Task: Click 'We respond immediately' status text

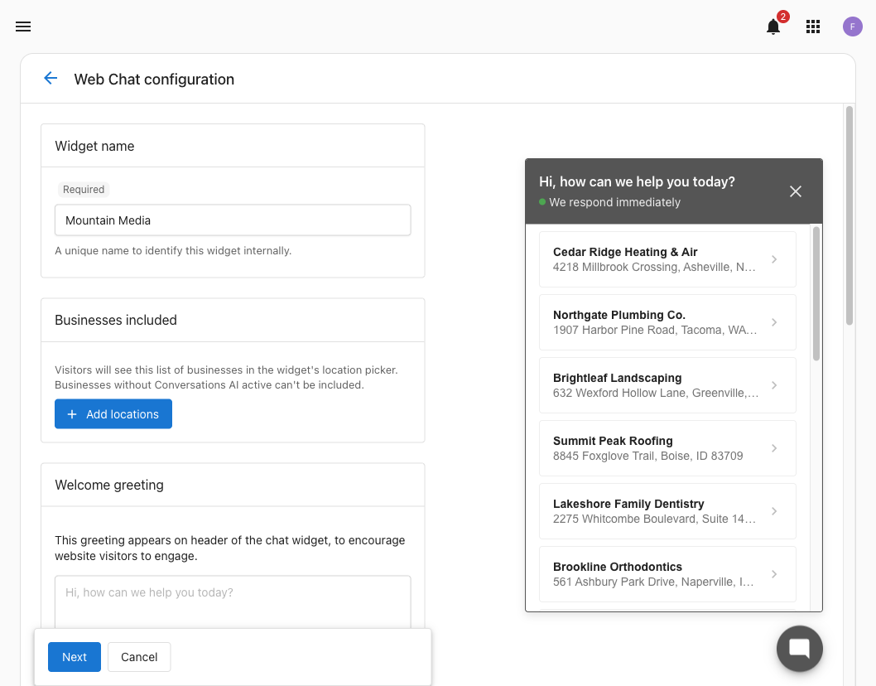Action: tap(614, 202)
